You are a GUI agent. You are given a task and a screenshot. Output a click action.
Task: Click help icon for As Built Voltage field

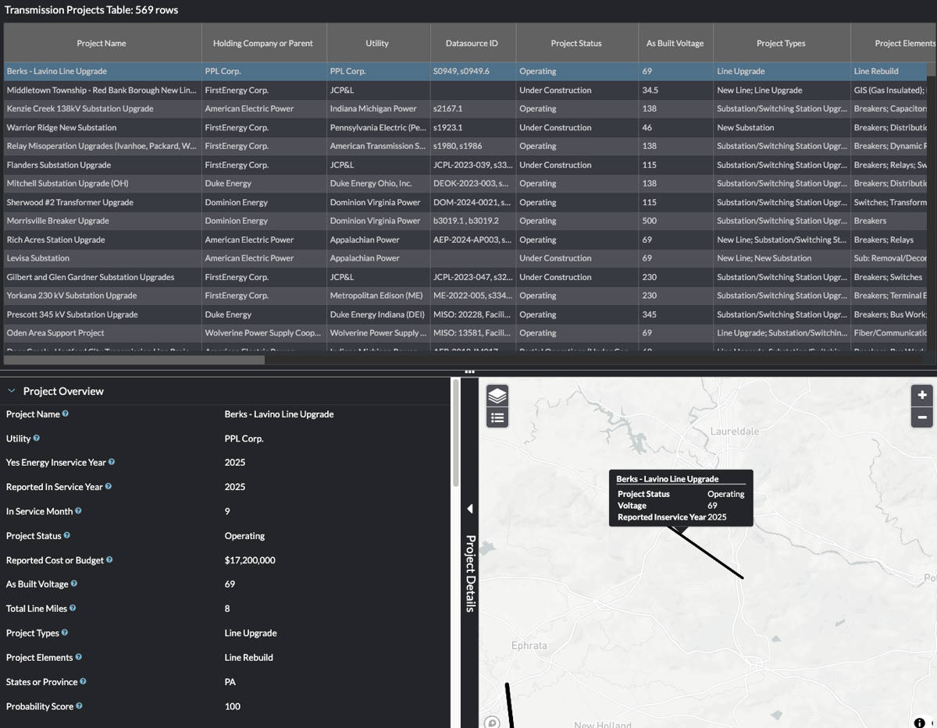pos(74,584)
